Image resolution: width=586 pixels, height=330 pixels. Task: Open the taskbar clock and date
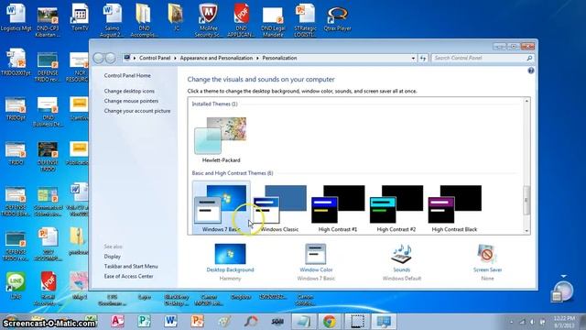(564, 322)
